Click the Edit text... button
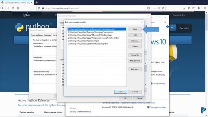This screenshot has height=117, width=208. click(x=135, y=69)
